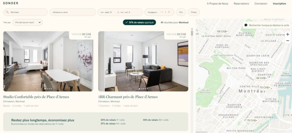Select the 79 CA$+ map price marker
Viewport: 292px width, 133px height.
(252, 120)
